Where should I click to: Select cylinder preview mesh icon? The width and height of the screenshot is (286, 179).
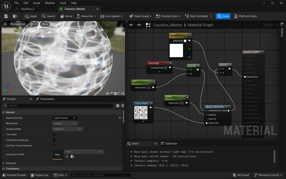[x=108, y=94]
